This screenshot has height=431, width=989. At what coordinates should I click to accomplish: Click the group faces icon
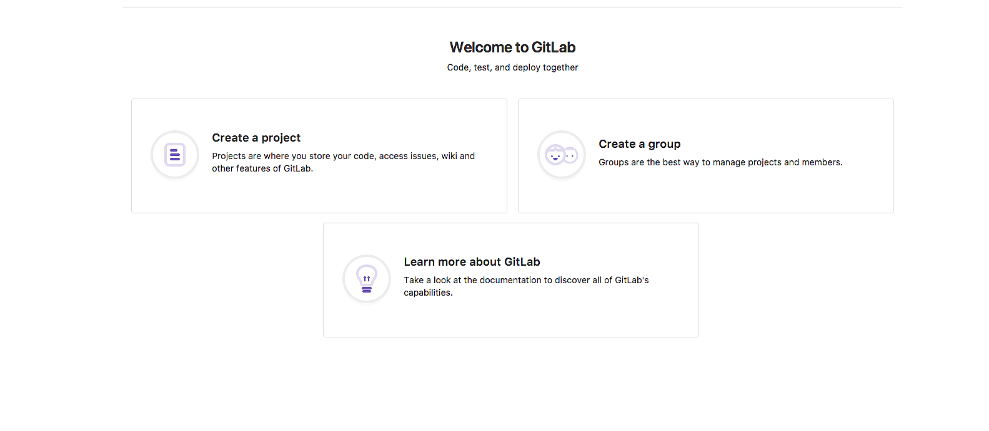pyautogui.click(x=562, y=155)
